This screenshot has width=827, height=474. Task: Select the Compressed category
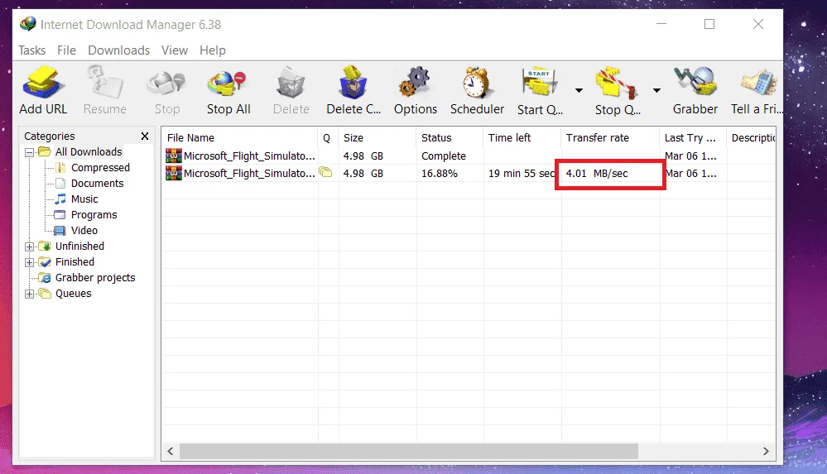click(100, 168)
